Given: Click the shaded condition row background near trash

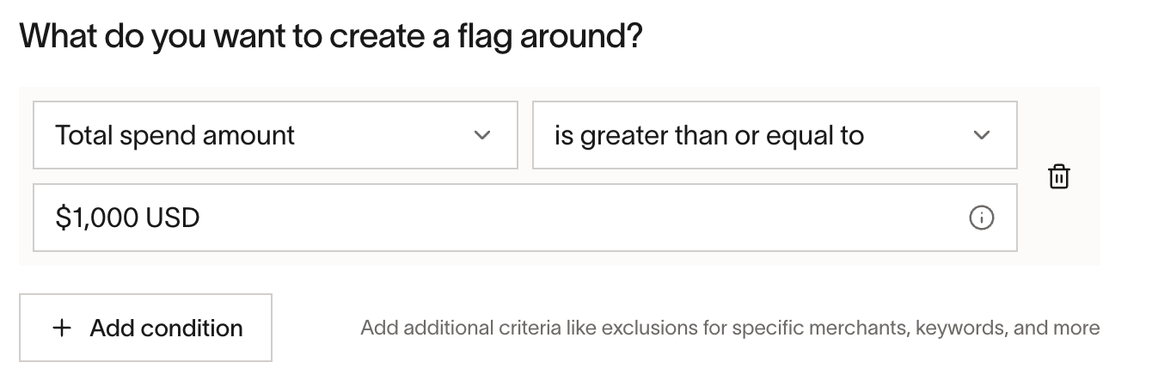Looking at the screenshot, I should [1059, 232].
